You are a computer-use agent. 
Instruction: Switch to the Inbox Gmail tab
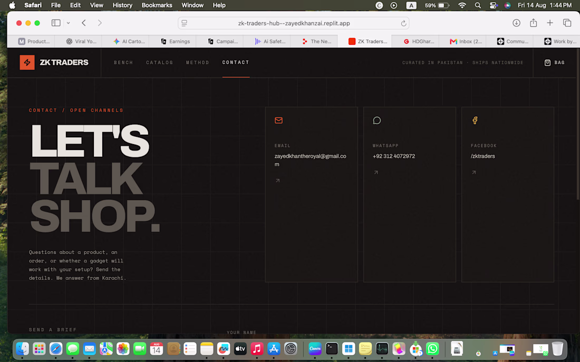[x=466, y=42]
